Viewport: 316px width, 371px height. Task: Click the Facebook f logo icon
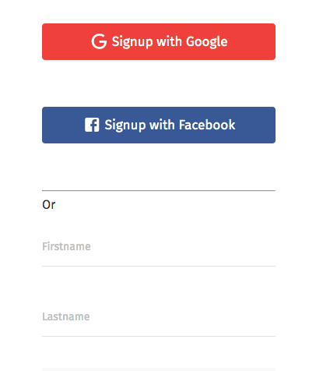coord(92,125)
